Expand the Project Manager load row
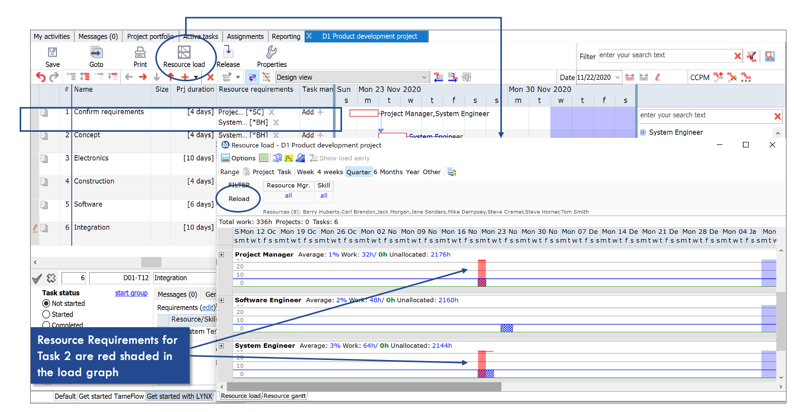 tap(221, 254)
